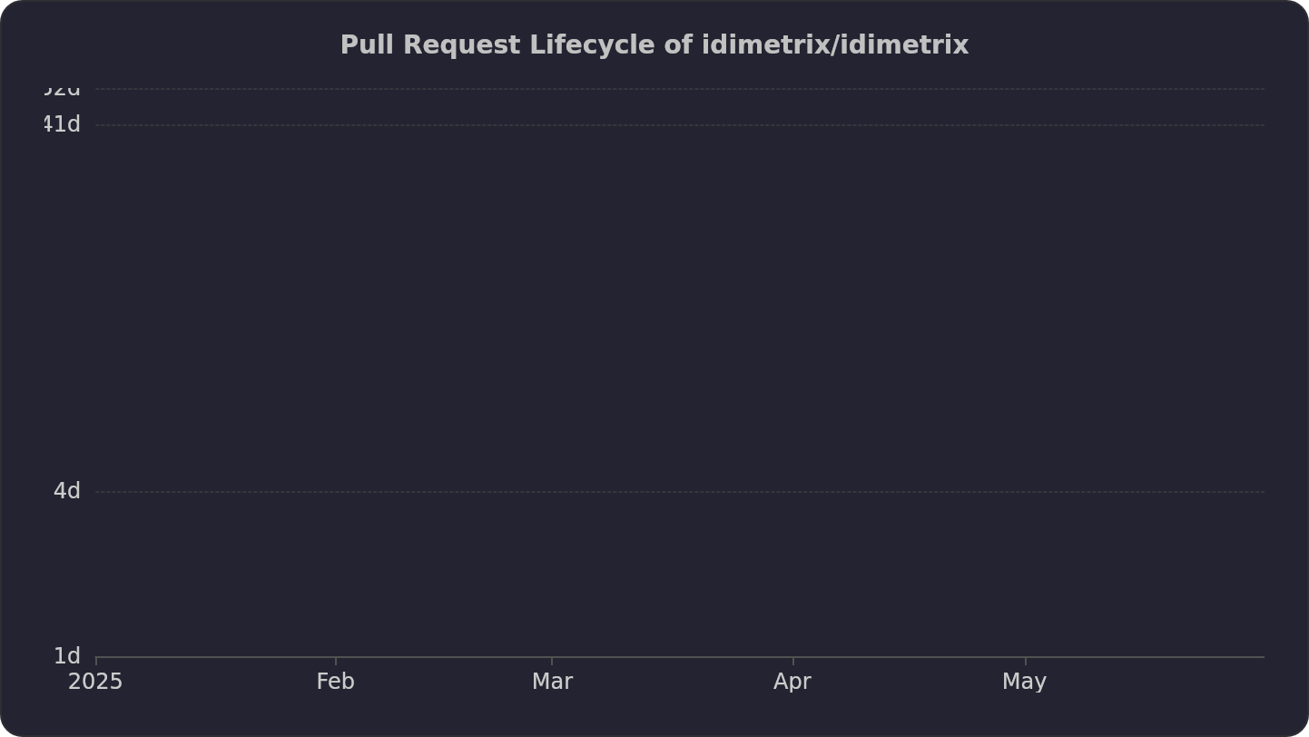The height and width of the screenshot is (737, 1309).
Task: Click the Feb month label
Action: [336, 682]
